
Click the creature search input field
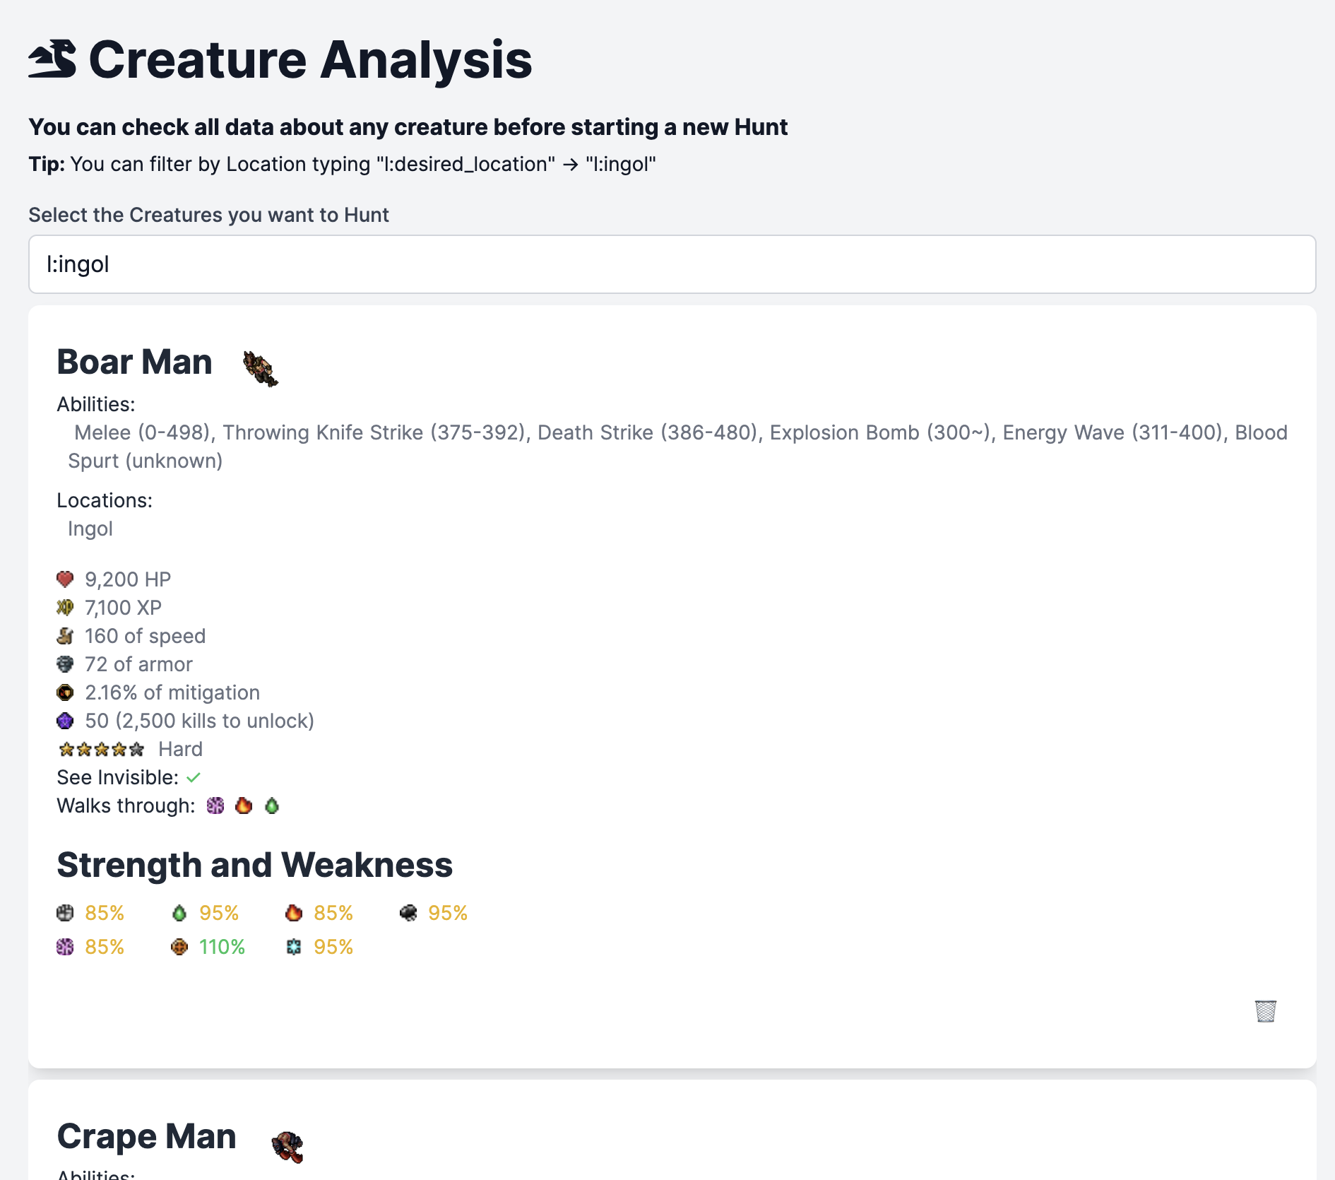(672, 264)
